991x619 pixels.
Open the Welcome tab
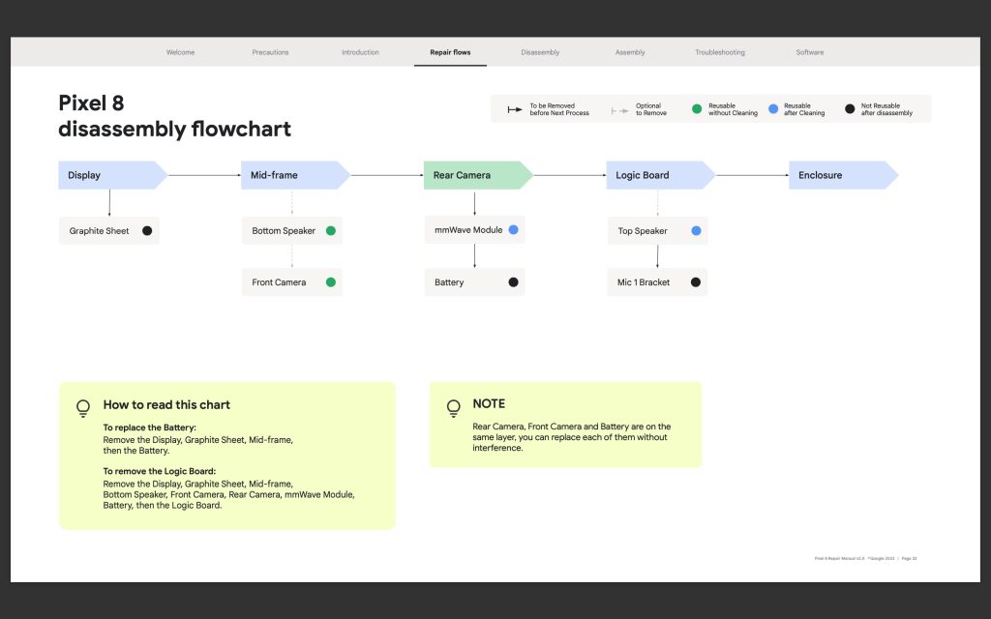click(180, 52)
